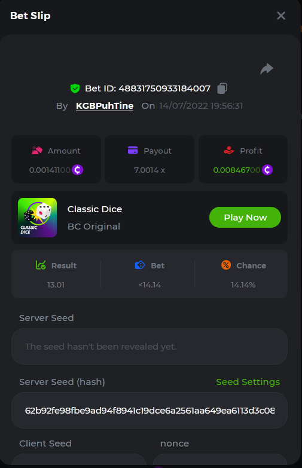Close the Bet Slip dialog

[281, 16]
